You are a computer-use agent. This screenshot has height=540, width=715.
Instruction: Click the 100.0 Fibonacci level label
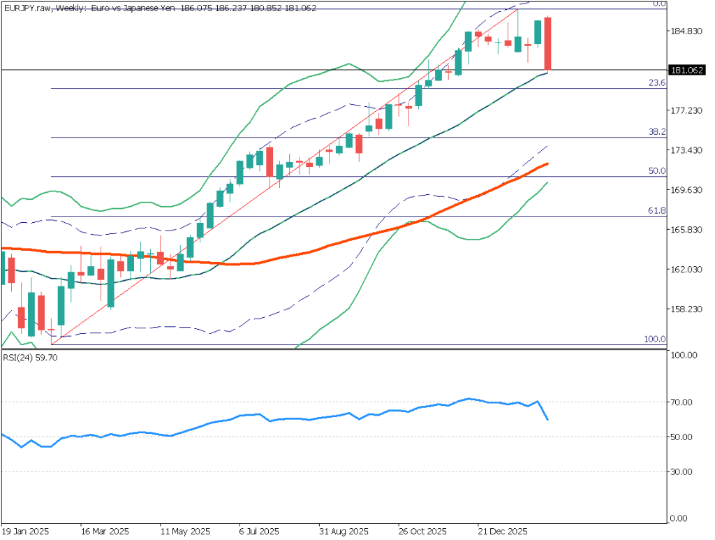coord(654,339)
